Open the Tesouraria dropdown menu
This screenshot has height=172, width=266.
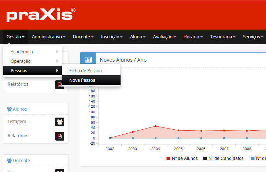coord(223,37)
